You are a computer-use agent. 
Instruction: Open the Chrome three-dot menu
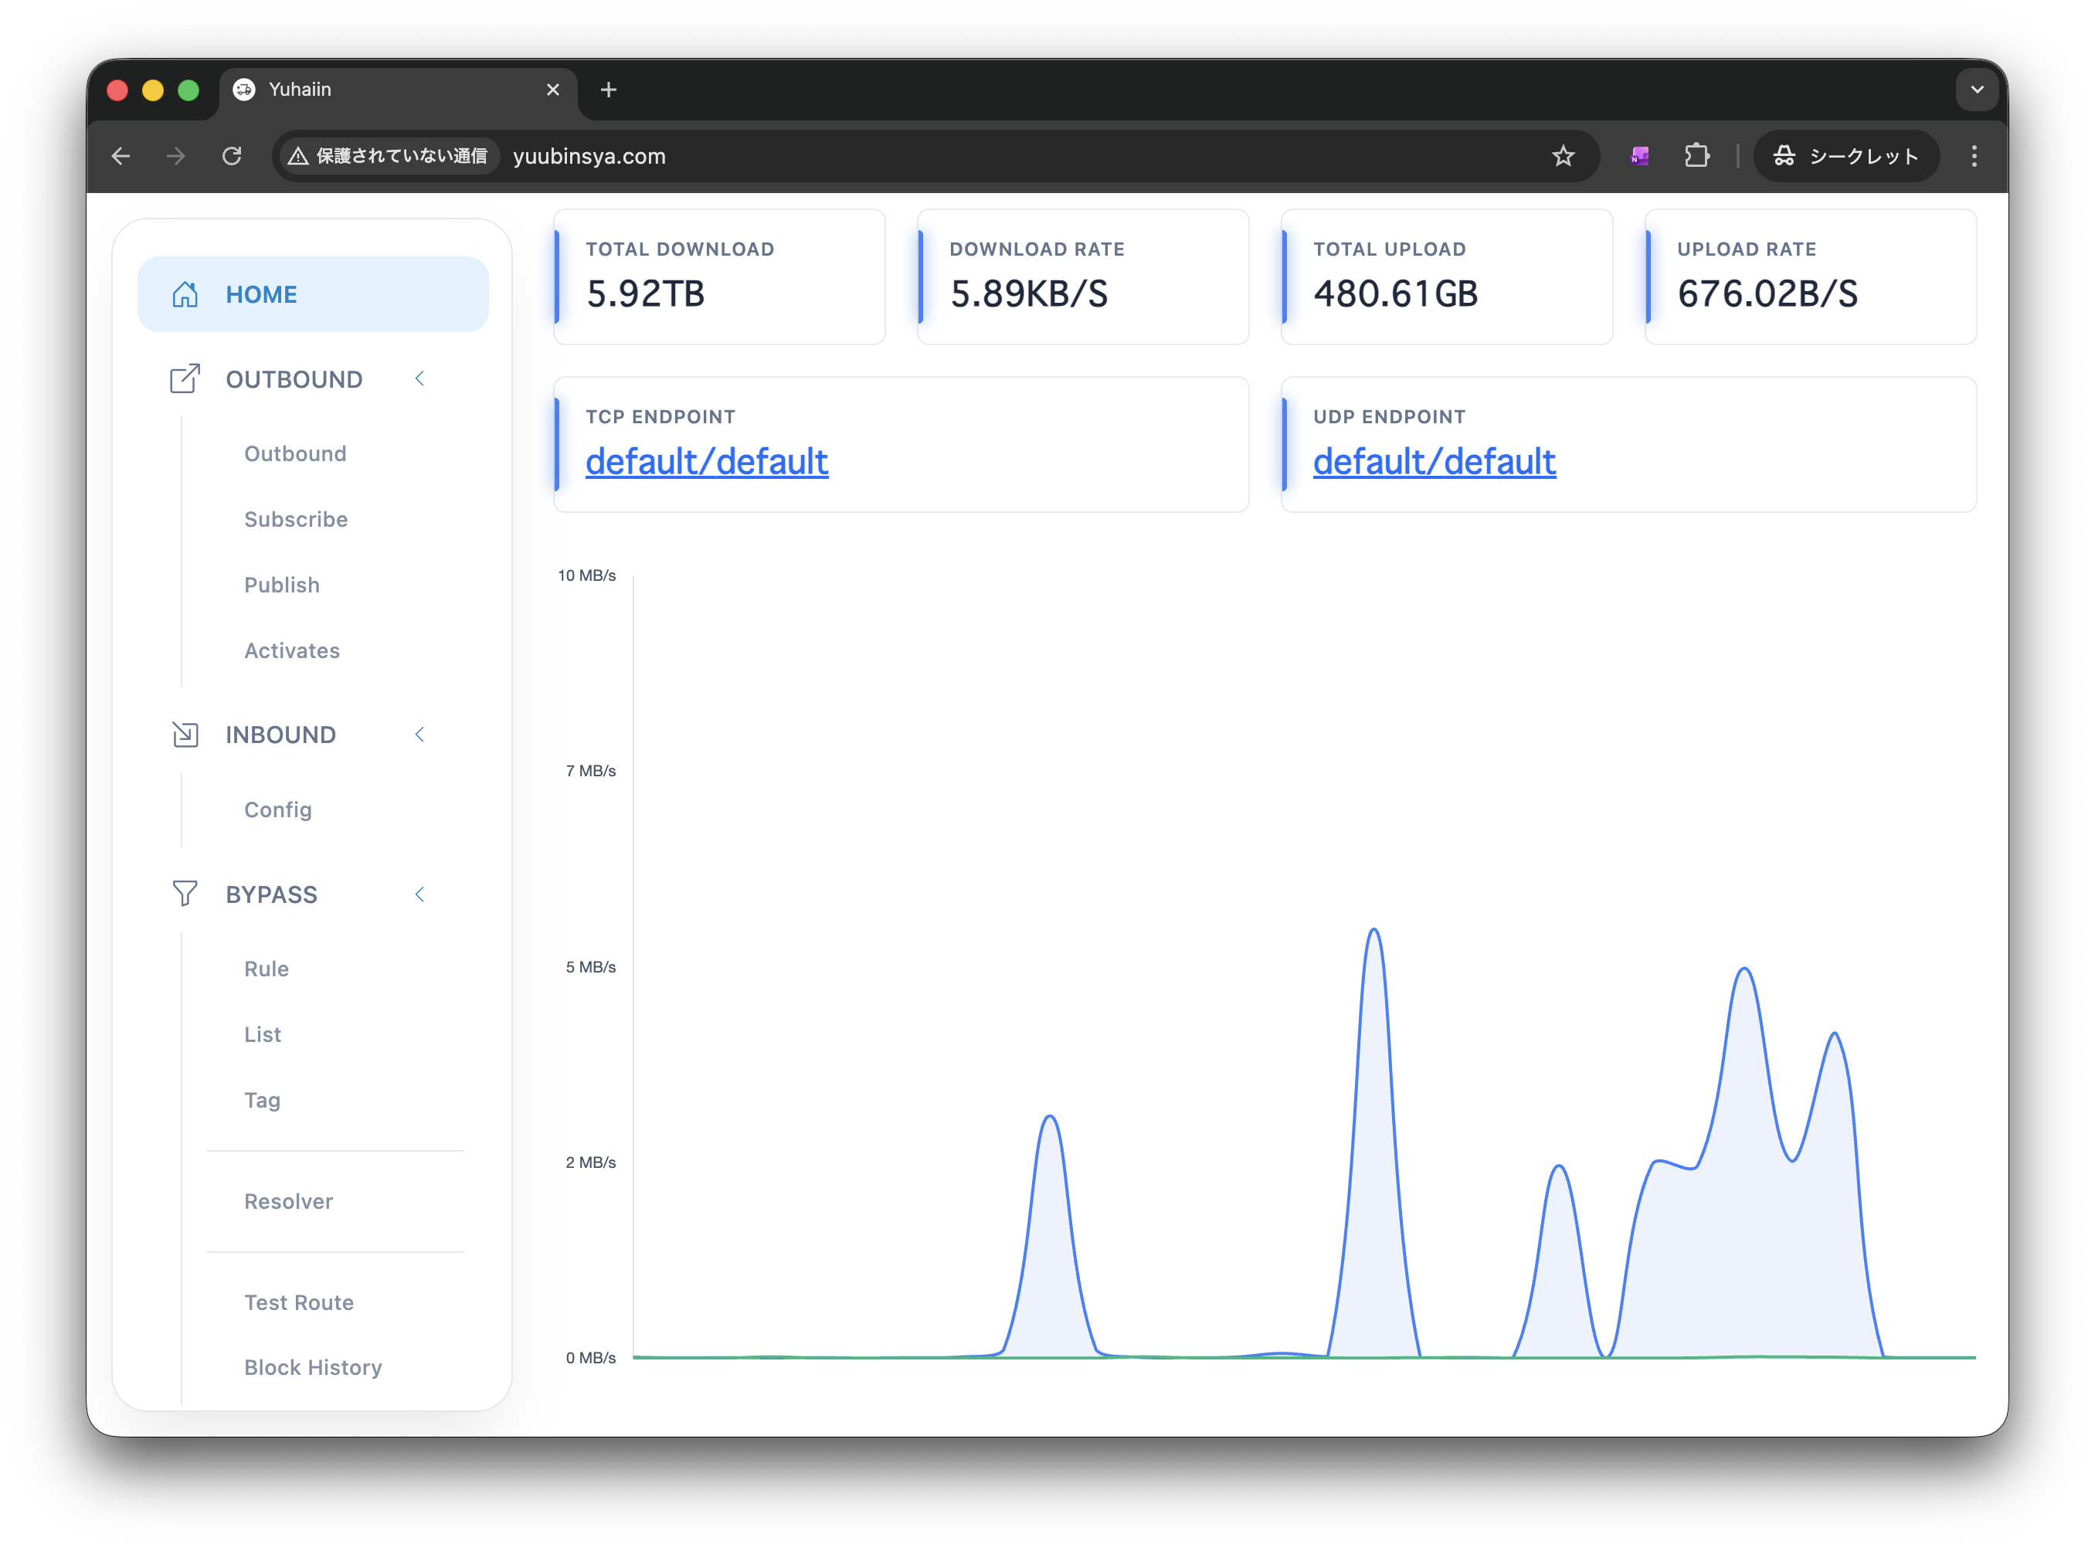pos(1974,156)
